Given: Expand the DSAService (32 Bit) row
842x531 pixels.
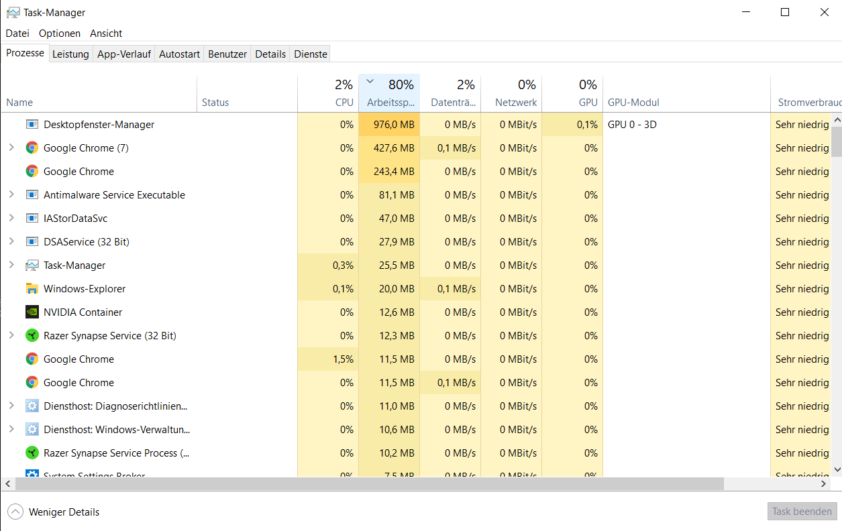Looking at the screenshot, I should [11, 241].
